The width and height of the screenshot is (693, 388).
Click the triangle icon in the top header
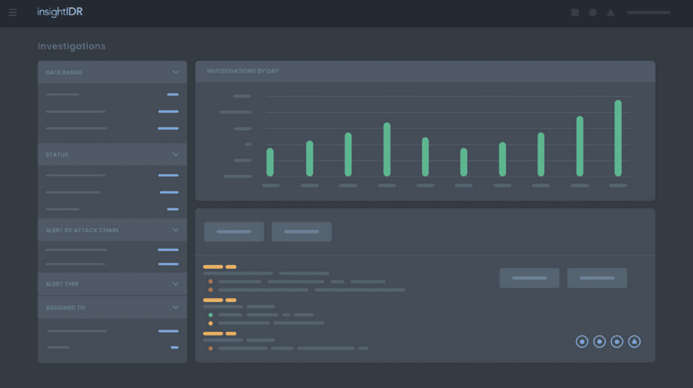point(610,12)
